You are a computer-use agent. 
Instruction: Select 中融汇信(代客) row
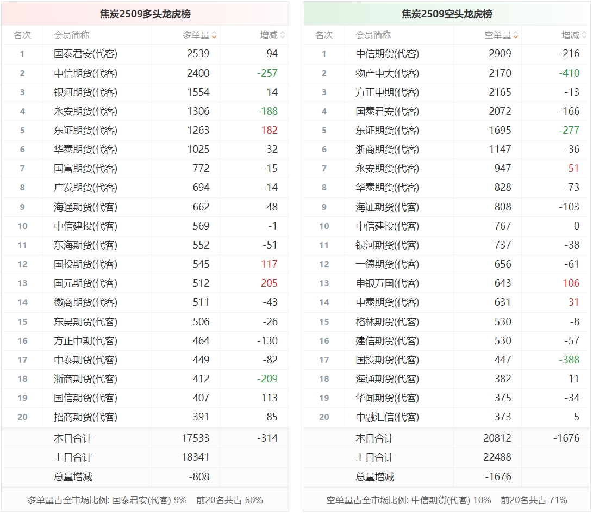(x=447, y=417)
